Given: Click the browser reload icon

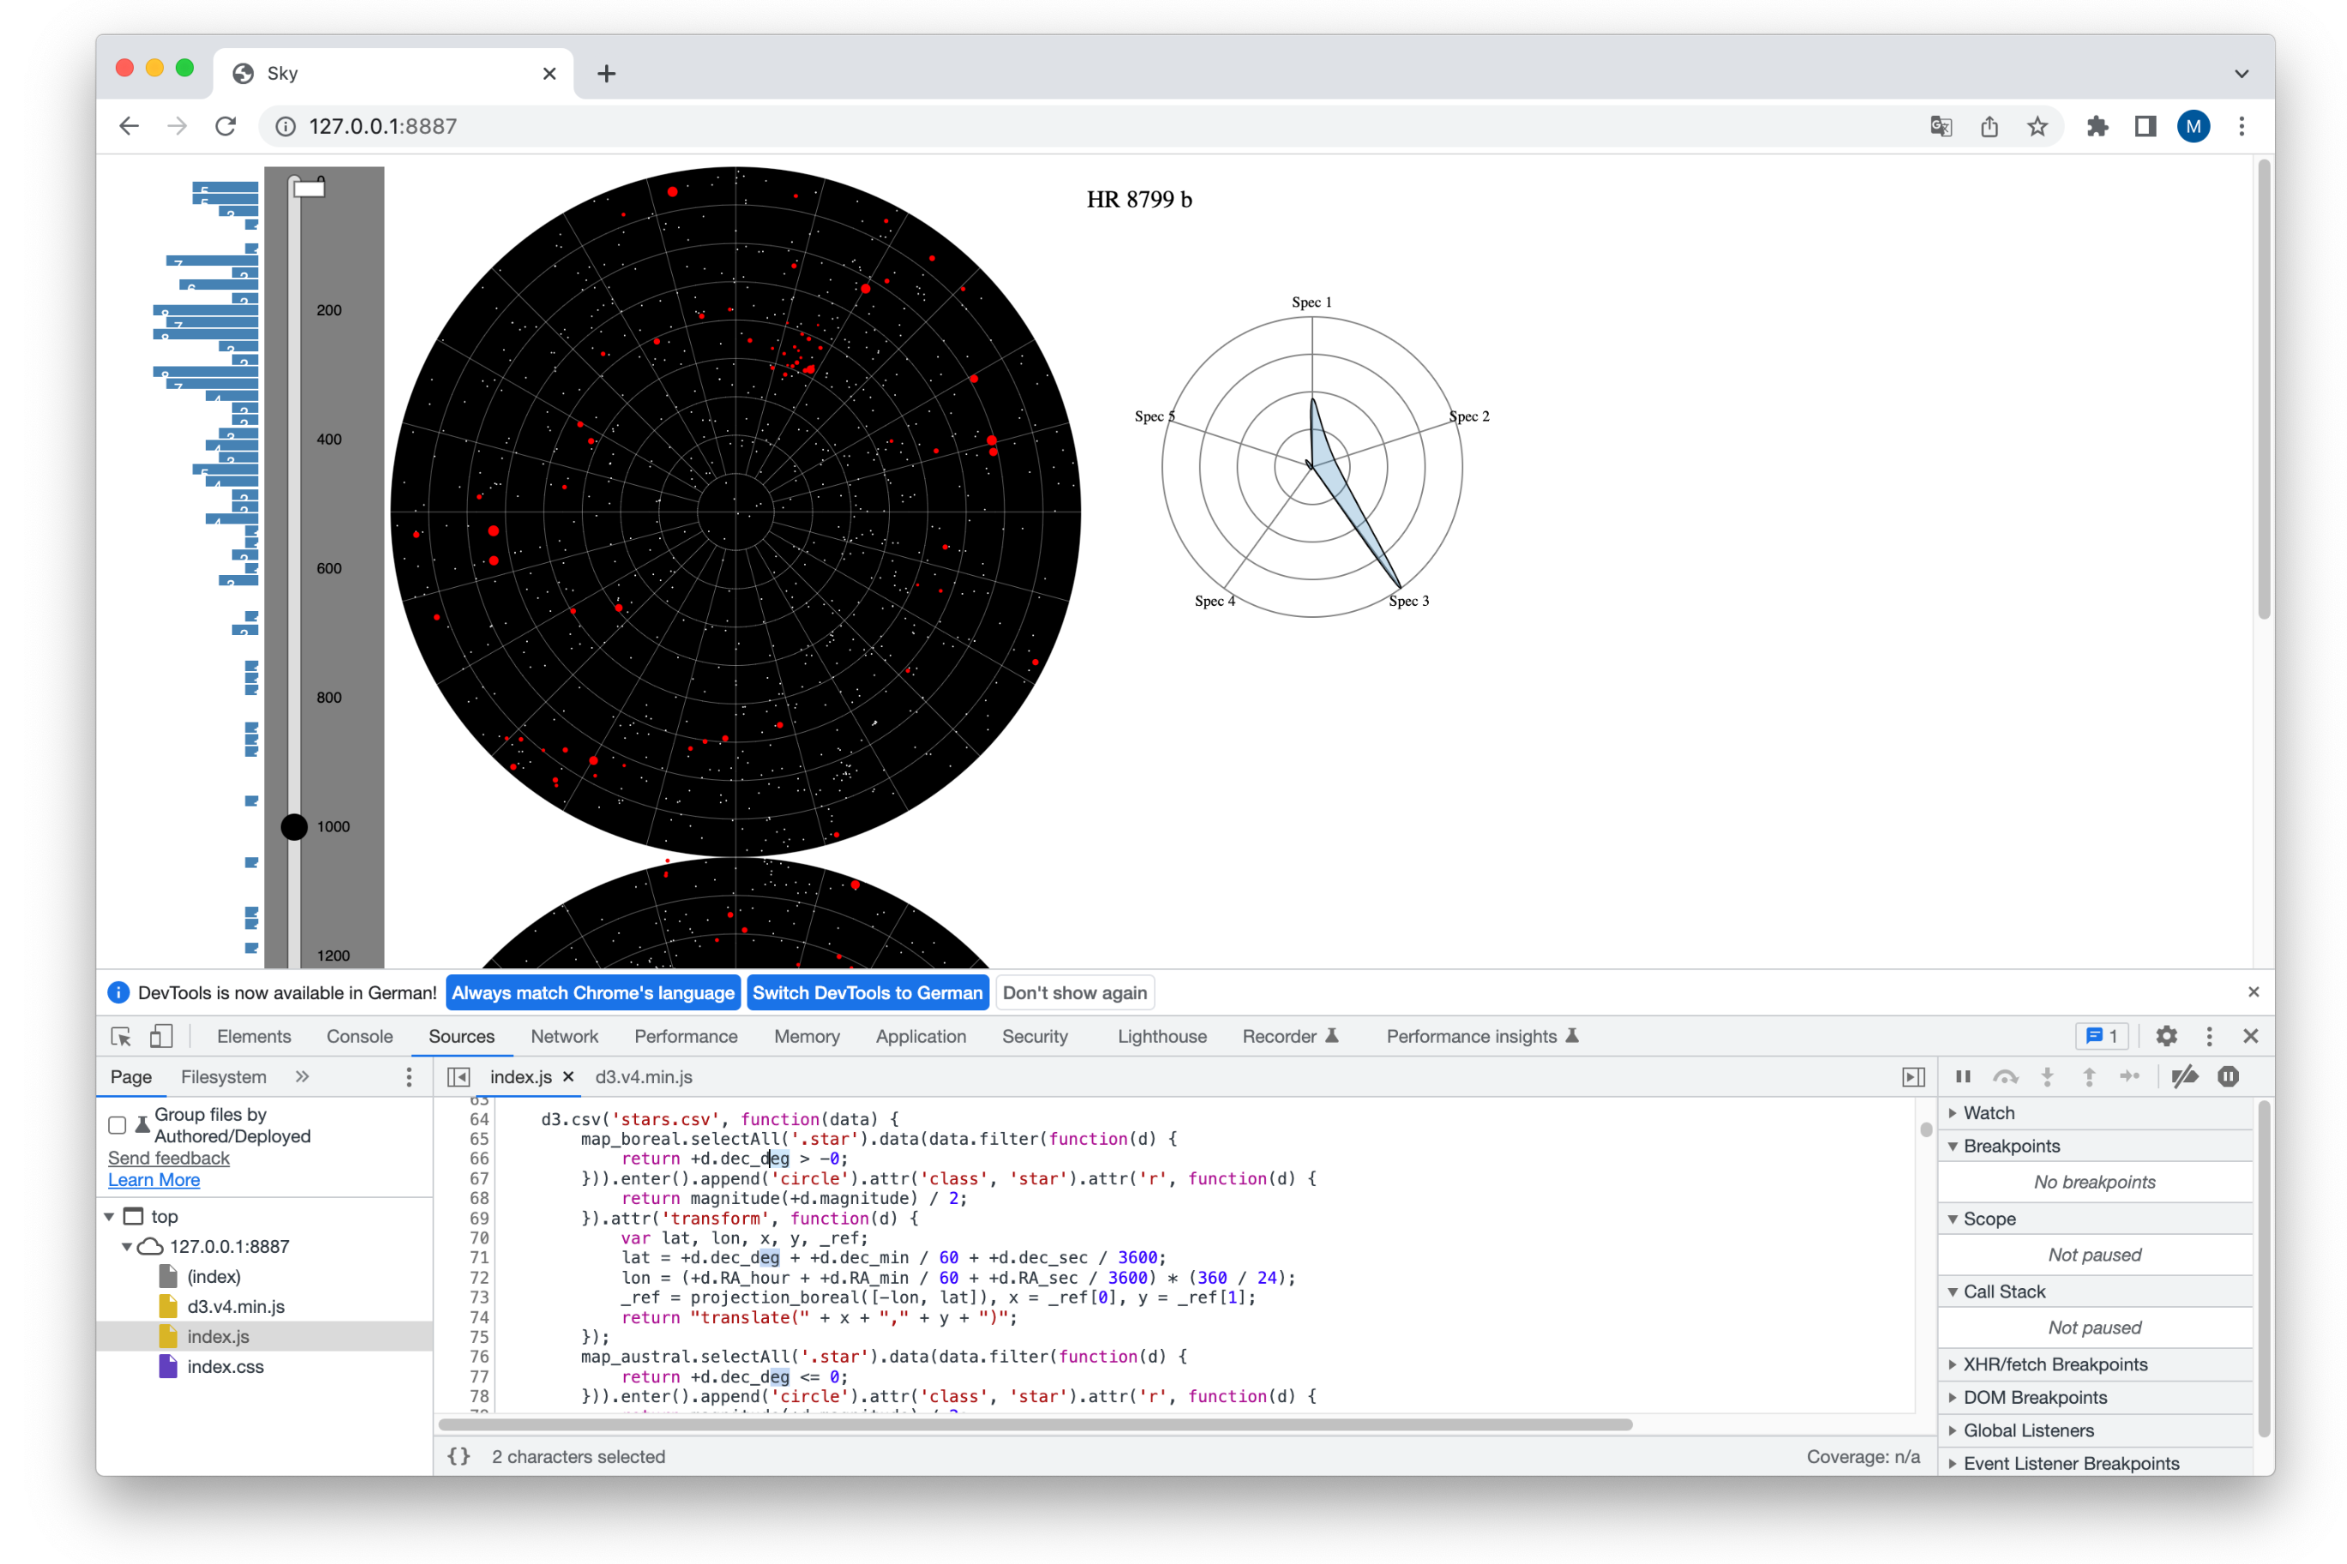Looking at the screenshot, I should 225,127.
